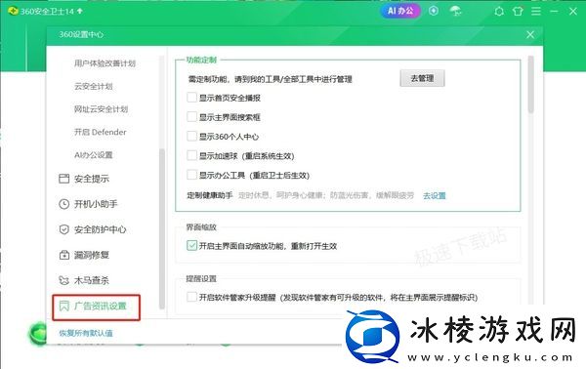Click the upgrade arrow next to 360安全卫士14
Image resolution: width=586 pixels, height=369 pixels.
click(x=80, y=11)
